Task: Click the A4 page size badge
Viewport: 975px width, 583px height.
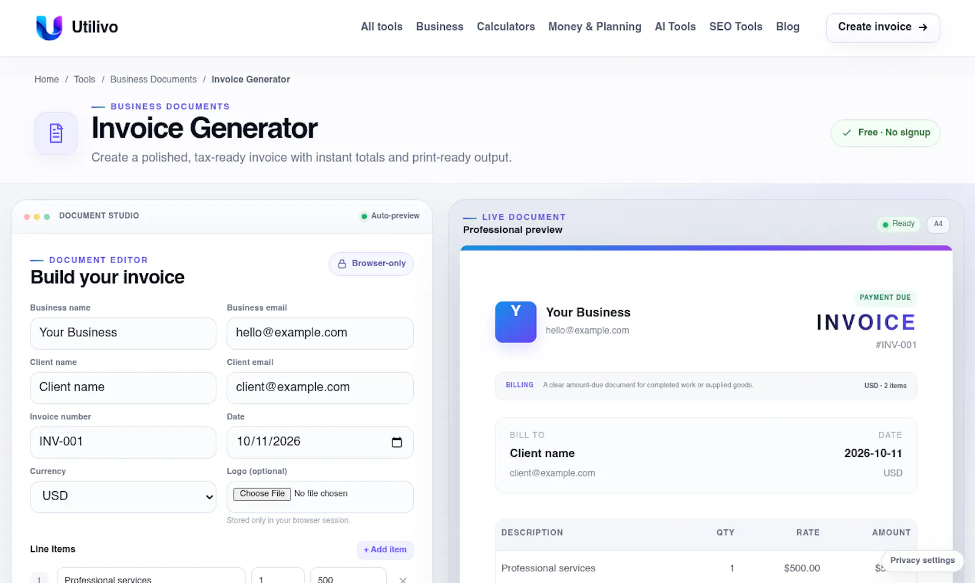Action: click(938, 224)
